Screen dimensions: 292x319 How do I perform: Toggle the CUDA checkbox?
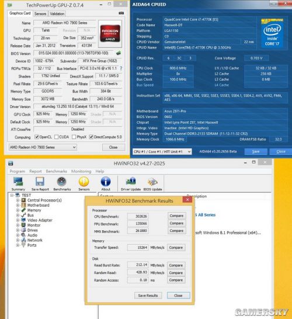click(x=56, y=137)
